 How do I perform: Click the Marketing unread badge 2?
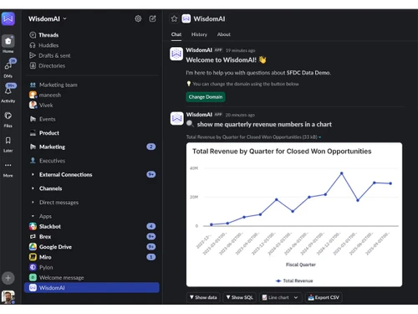[151, 147]
